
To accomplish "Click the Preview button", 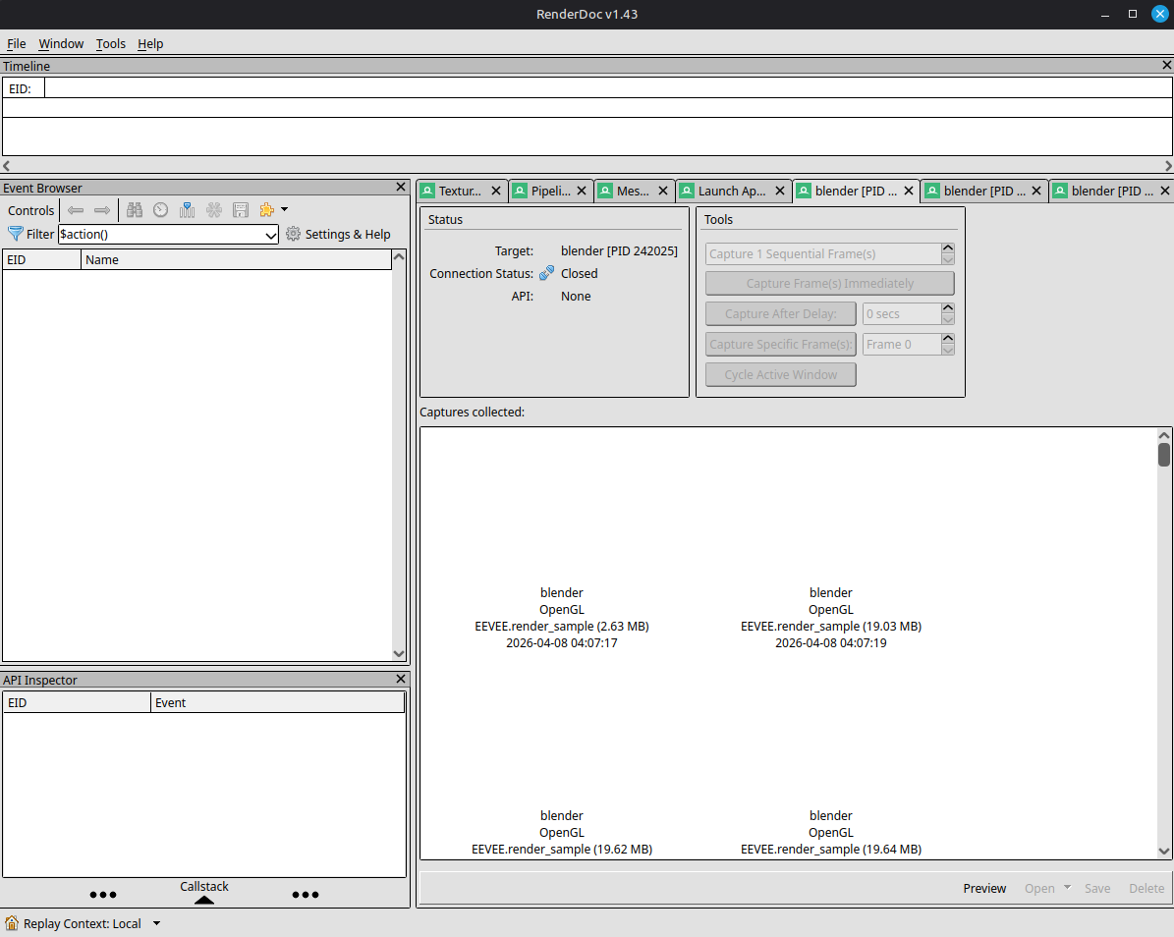I will [x=983, y=888].
